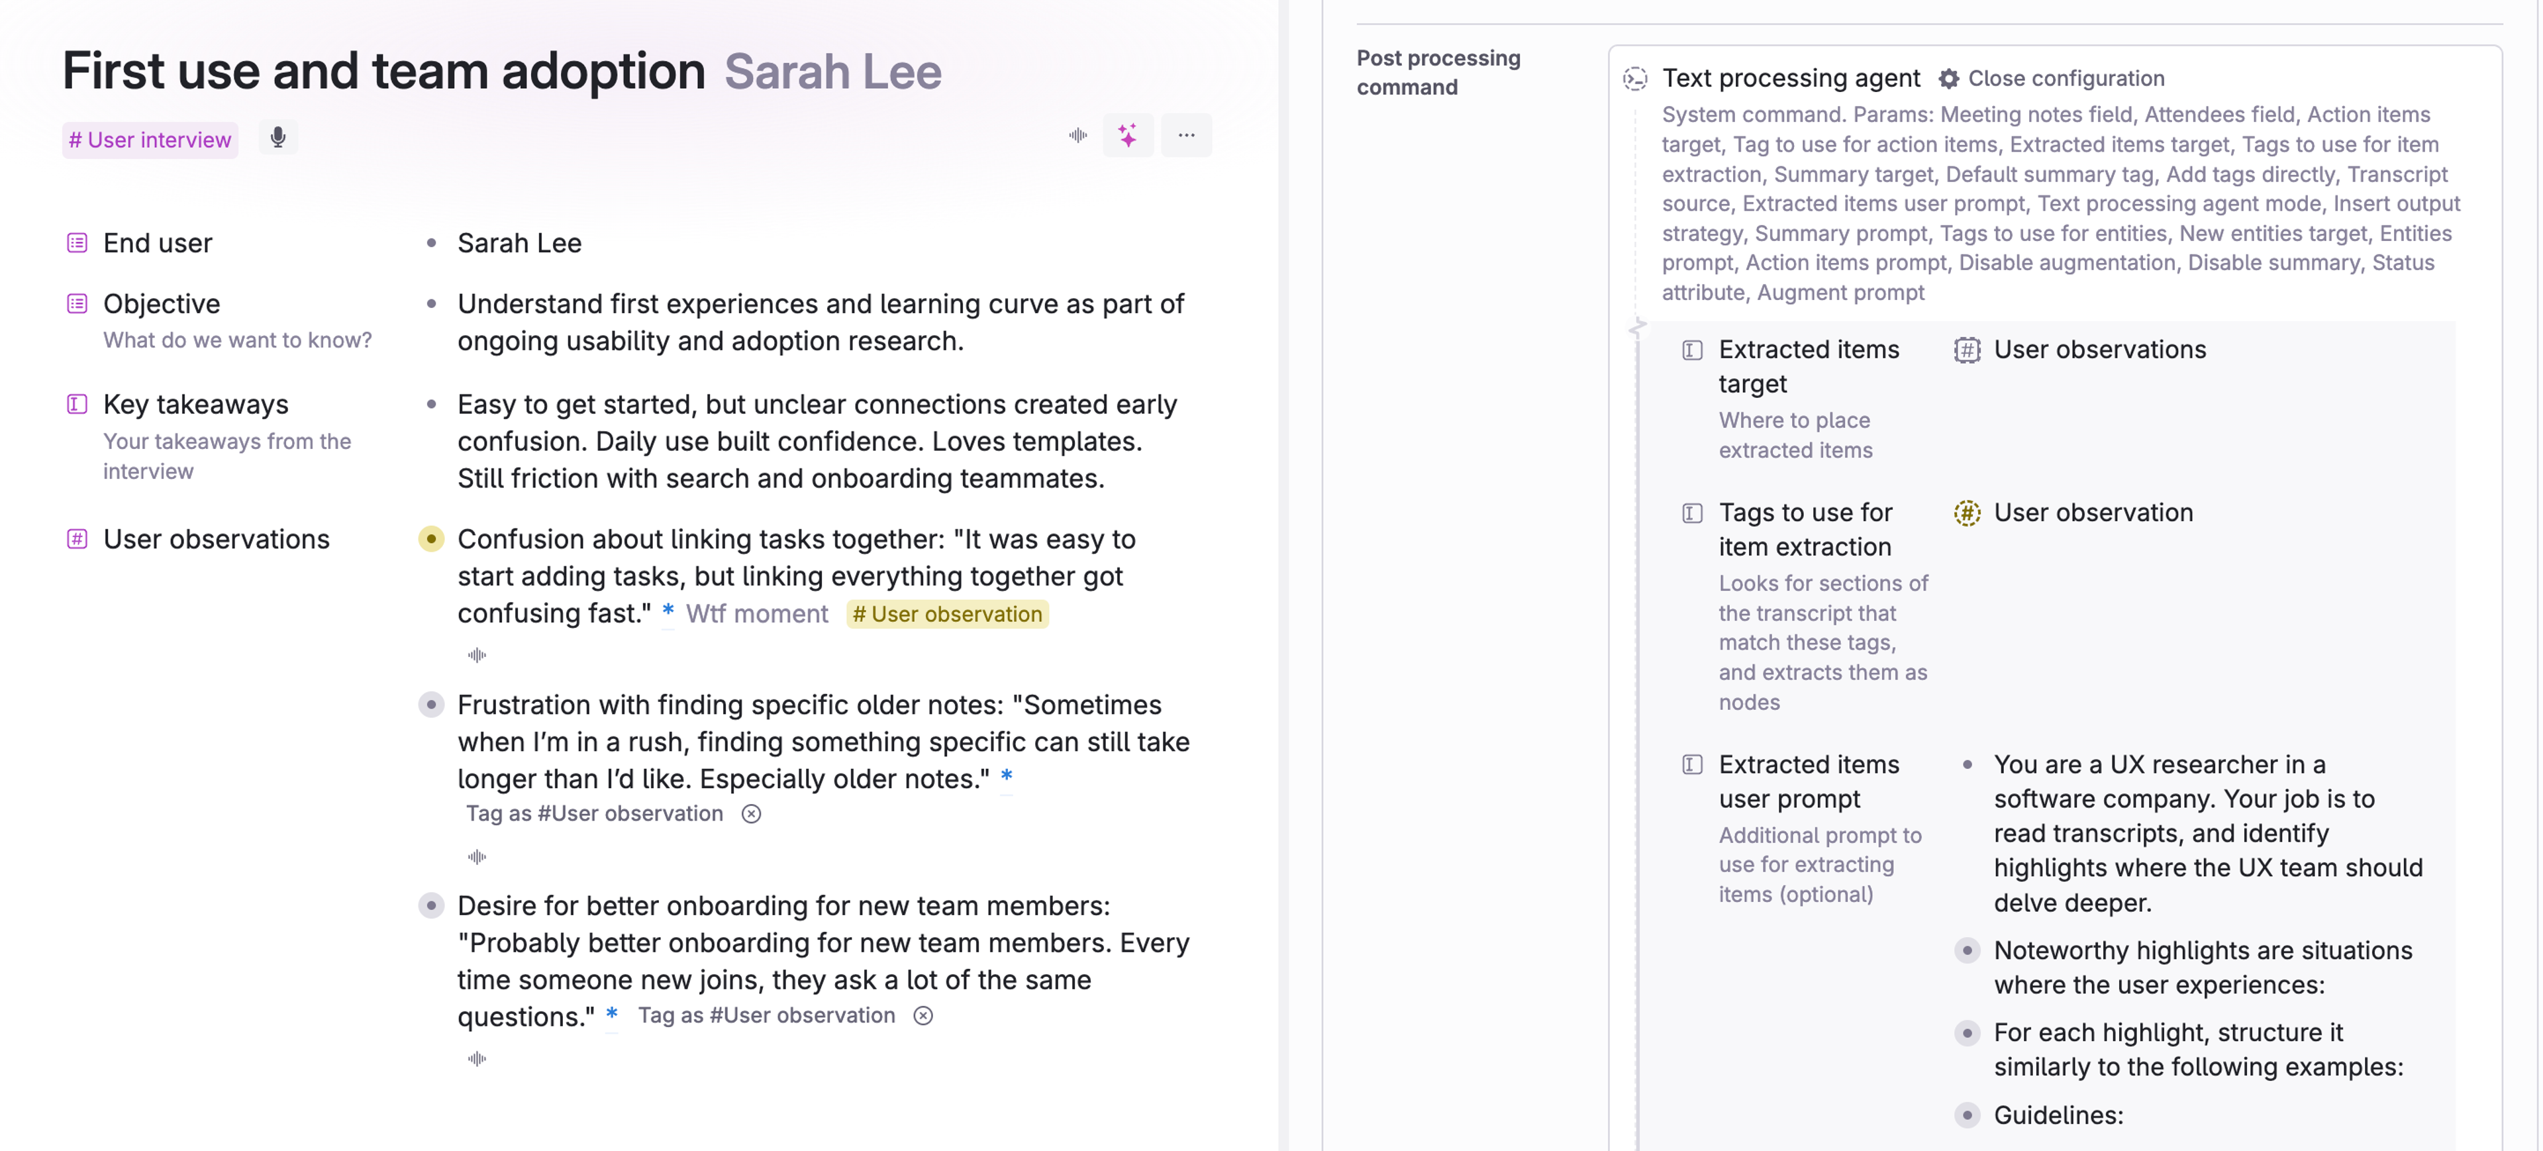The width and height of the screenshot is (2543, 1151).
Task: Click the #User interview tag
Action: pos(150,140)
